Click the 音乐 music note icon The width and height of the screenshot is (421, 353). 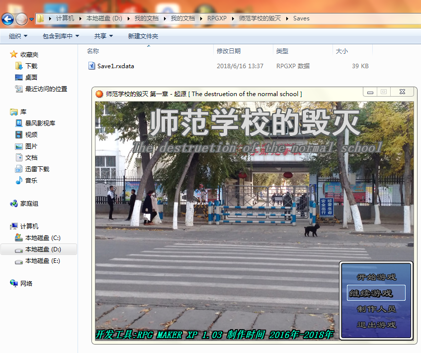point(19,180)
